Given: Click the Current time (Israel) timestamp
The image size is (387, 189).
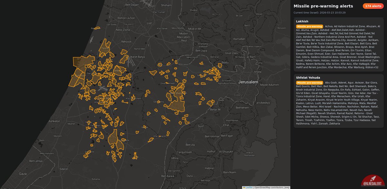Looking at the screenshot, I should click(320, 13).
